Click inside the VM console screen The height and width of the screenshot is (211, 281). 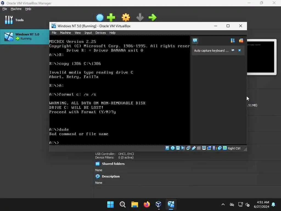[120, 90]
